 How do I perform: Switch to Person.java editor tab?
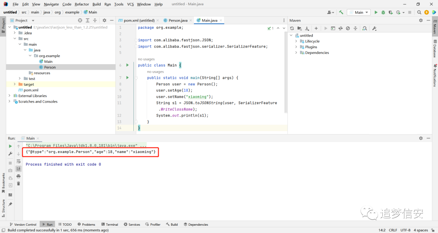178,20
